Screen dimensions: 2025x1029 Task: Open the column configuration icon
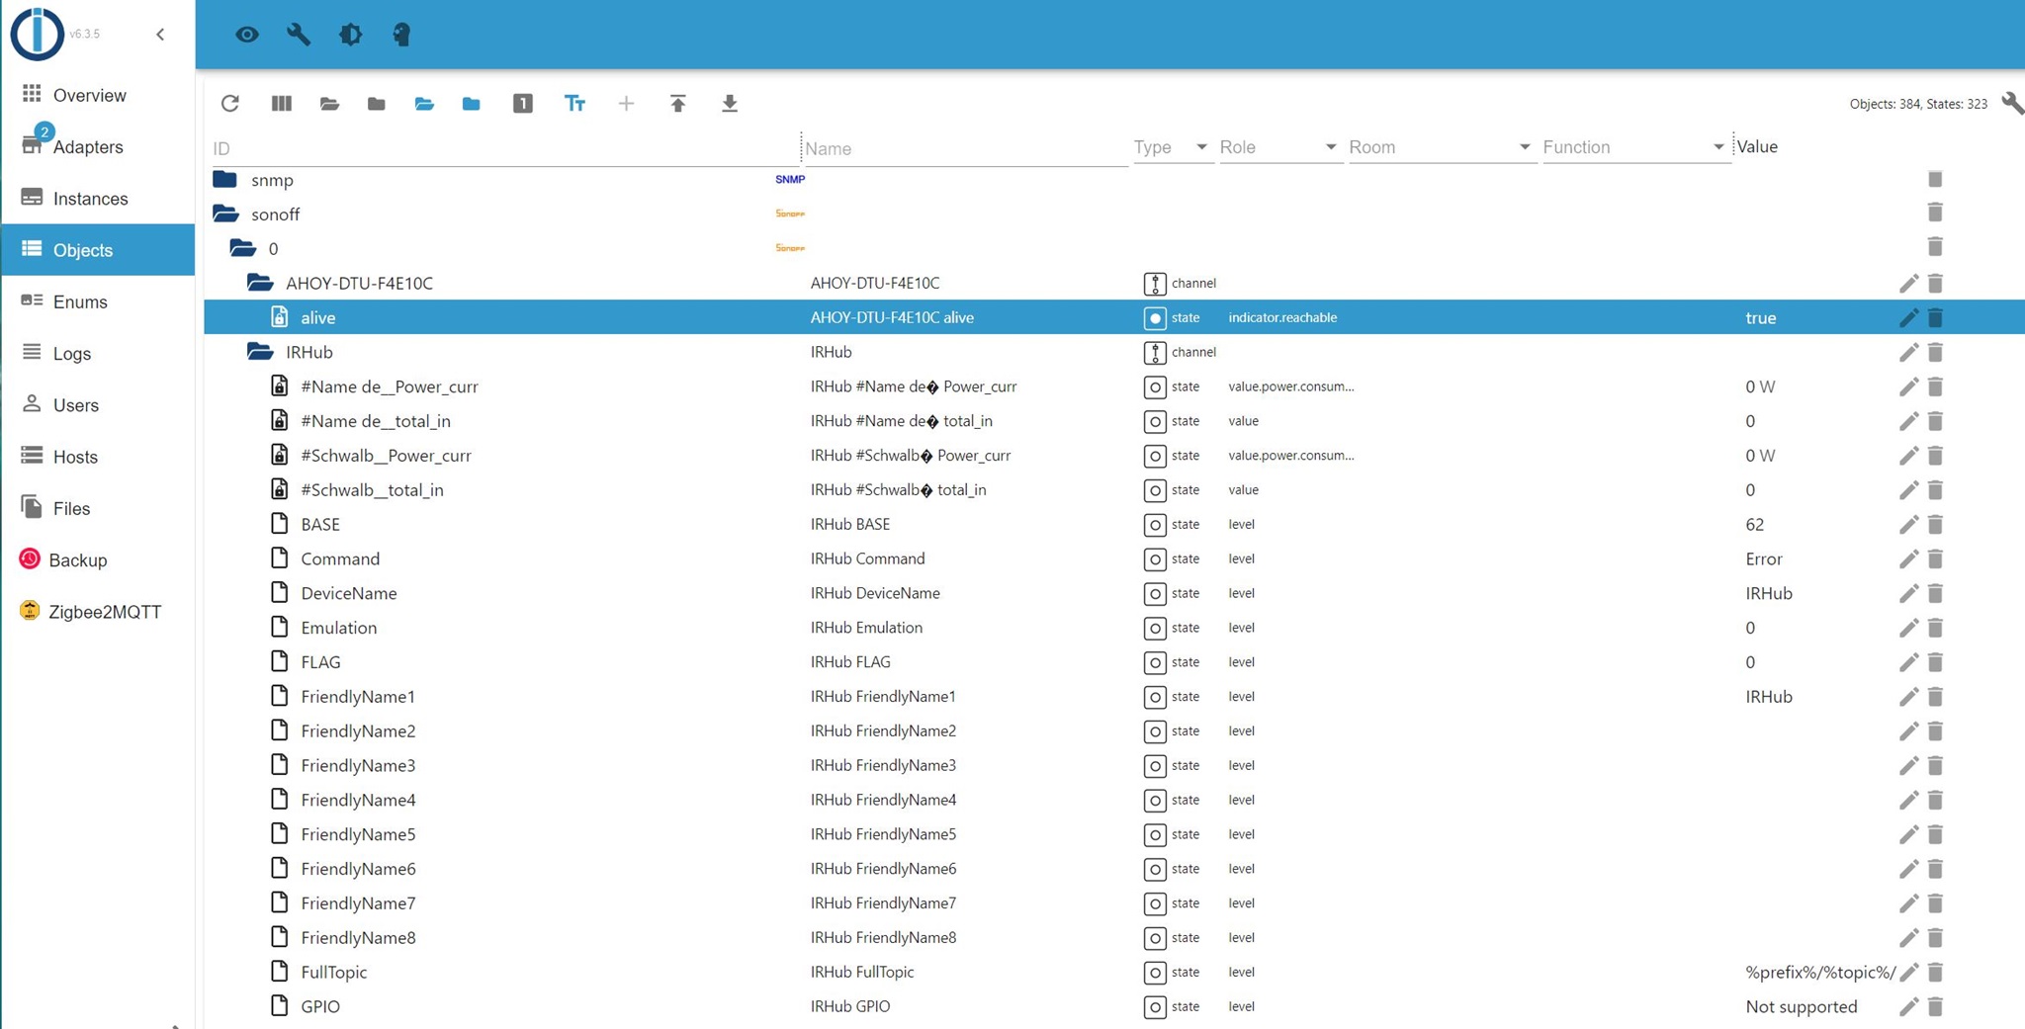[282, 104]
